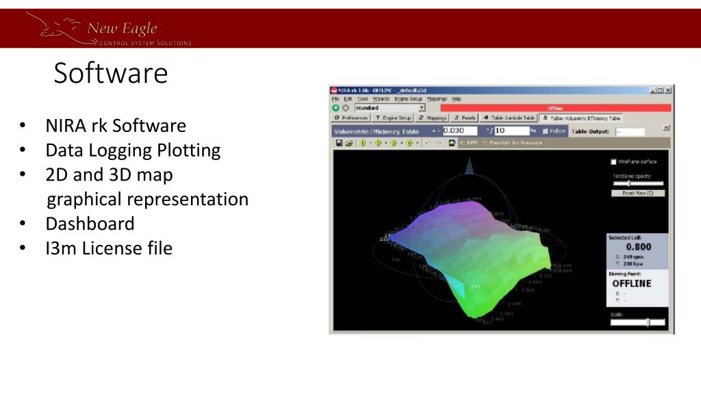
Task: Open the Engine Setup menu
Action: (408, 98)
